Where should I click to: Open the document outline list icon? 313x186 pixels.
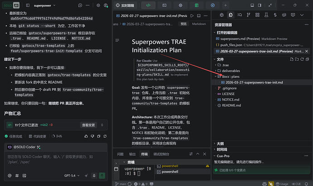pos(117,40)
